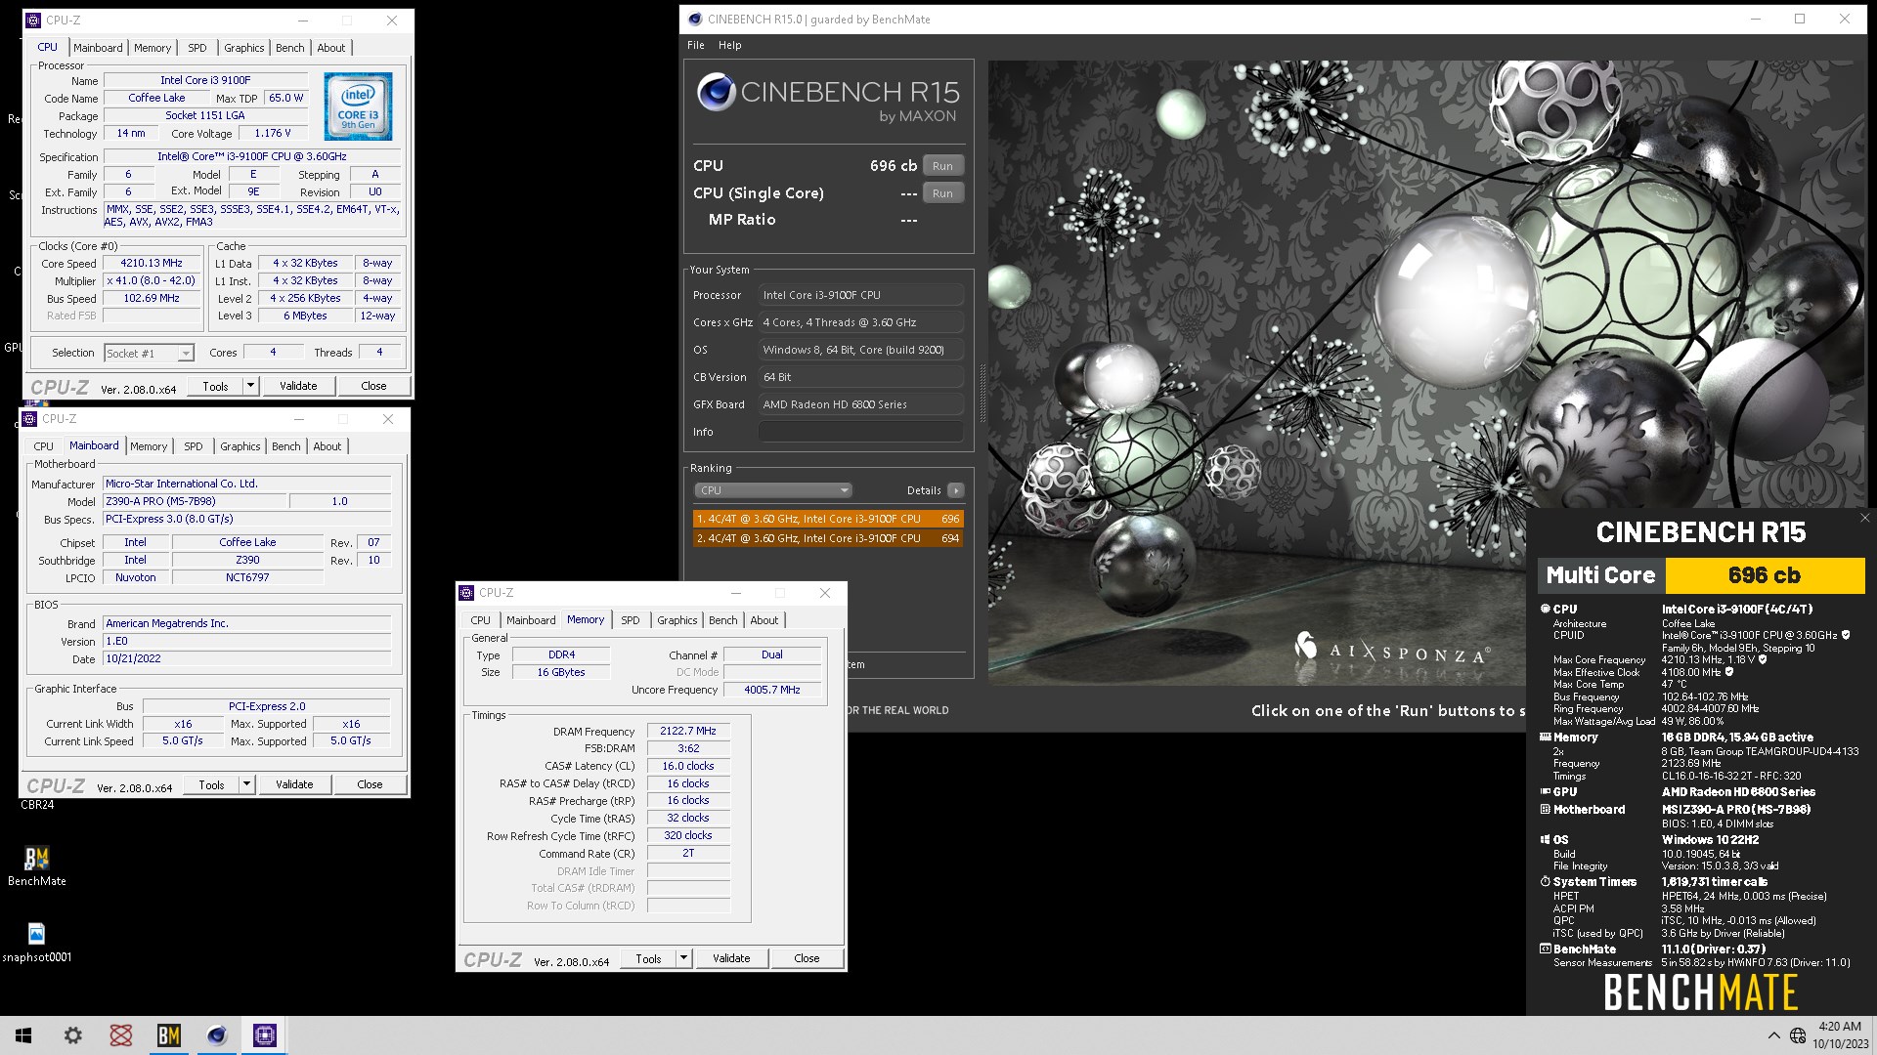The height and width of the screenshot is (1055, 1877).
Task: Open the snaphsot0001 desktop file
Action: point(37,943)
